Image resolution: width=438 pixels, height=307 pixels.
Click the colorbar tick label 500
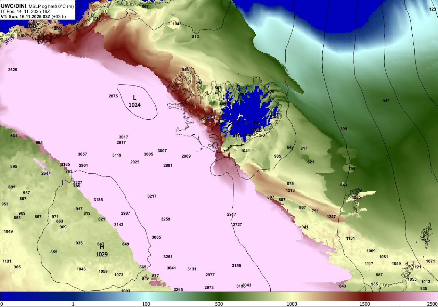click(219, 304)
